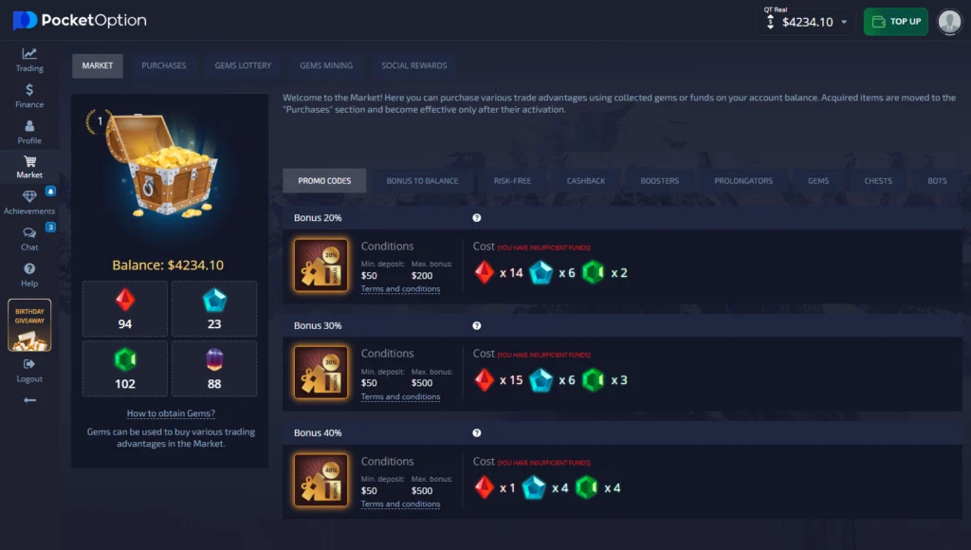Click the profile avatar at top right
971x550 pixels.
949,22
